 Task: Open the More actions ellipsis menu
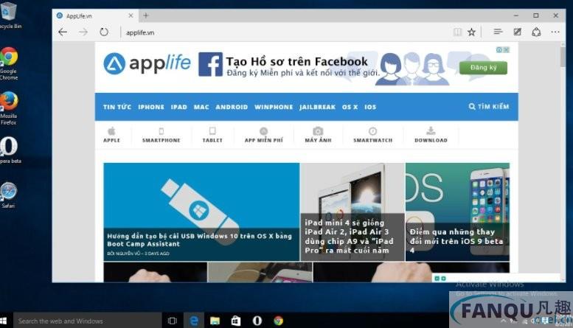(555, 32)
